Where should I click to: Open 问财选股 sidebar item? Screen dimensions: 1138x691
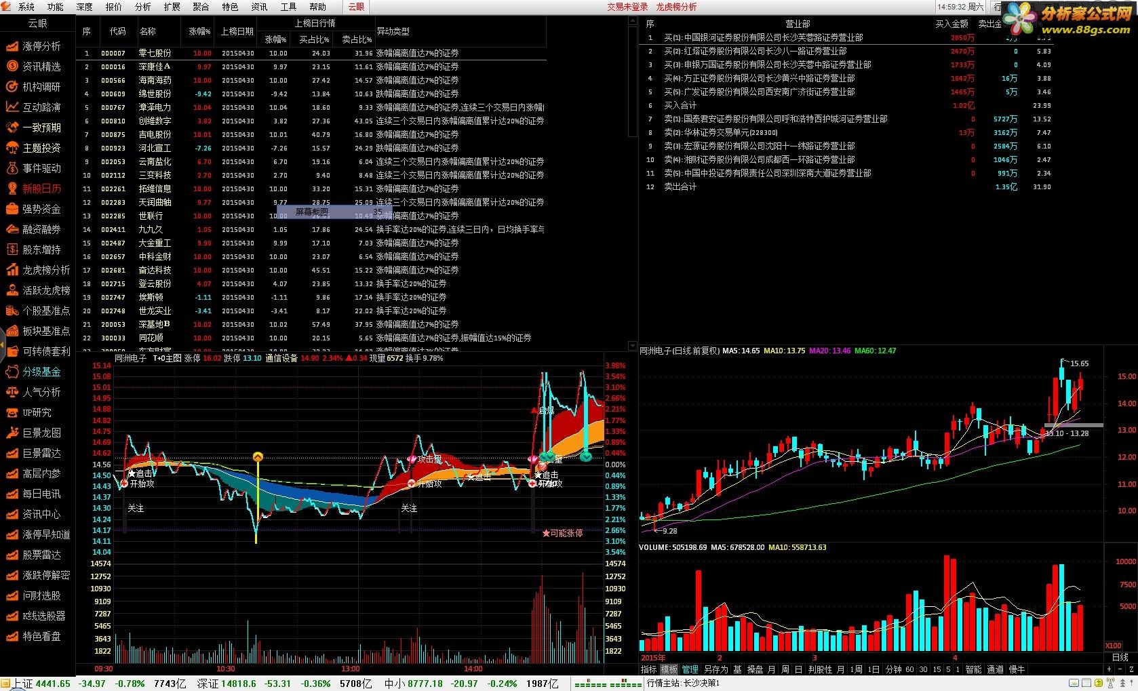(34, 595)
